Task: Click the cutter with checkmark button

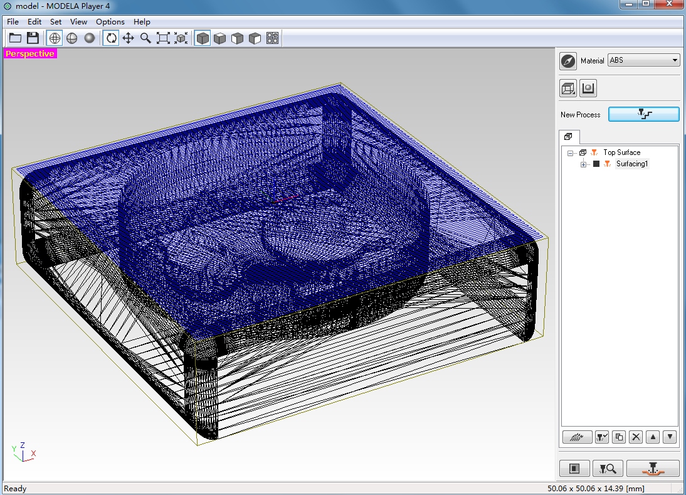Action: point(602,437)
